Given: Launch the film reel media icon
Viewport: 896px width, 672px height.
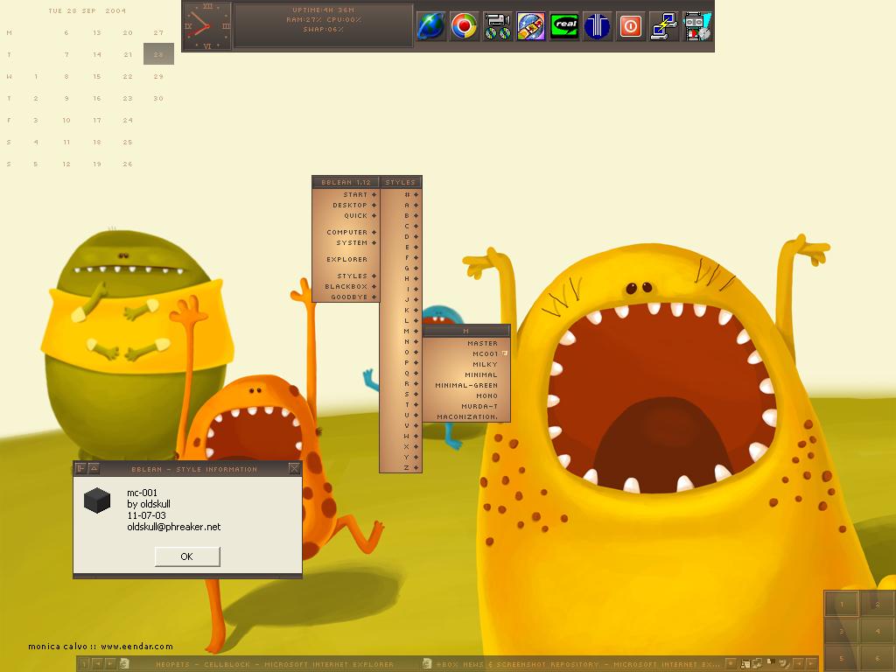Looking at the screenshot, I should 696,26.
